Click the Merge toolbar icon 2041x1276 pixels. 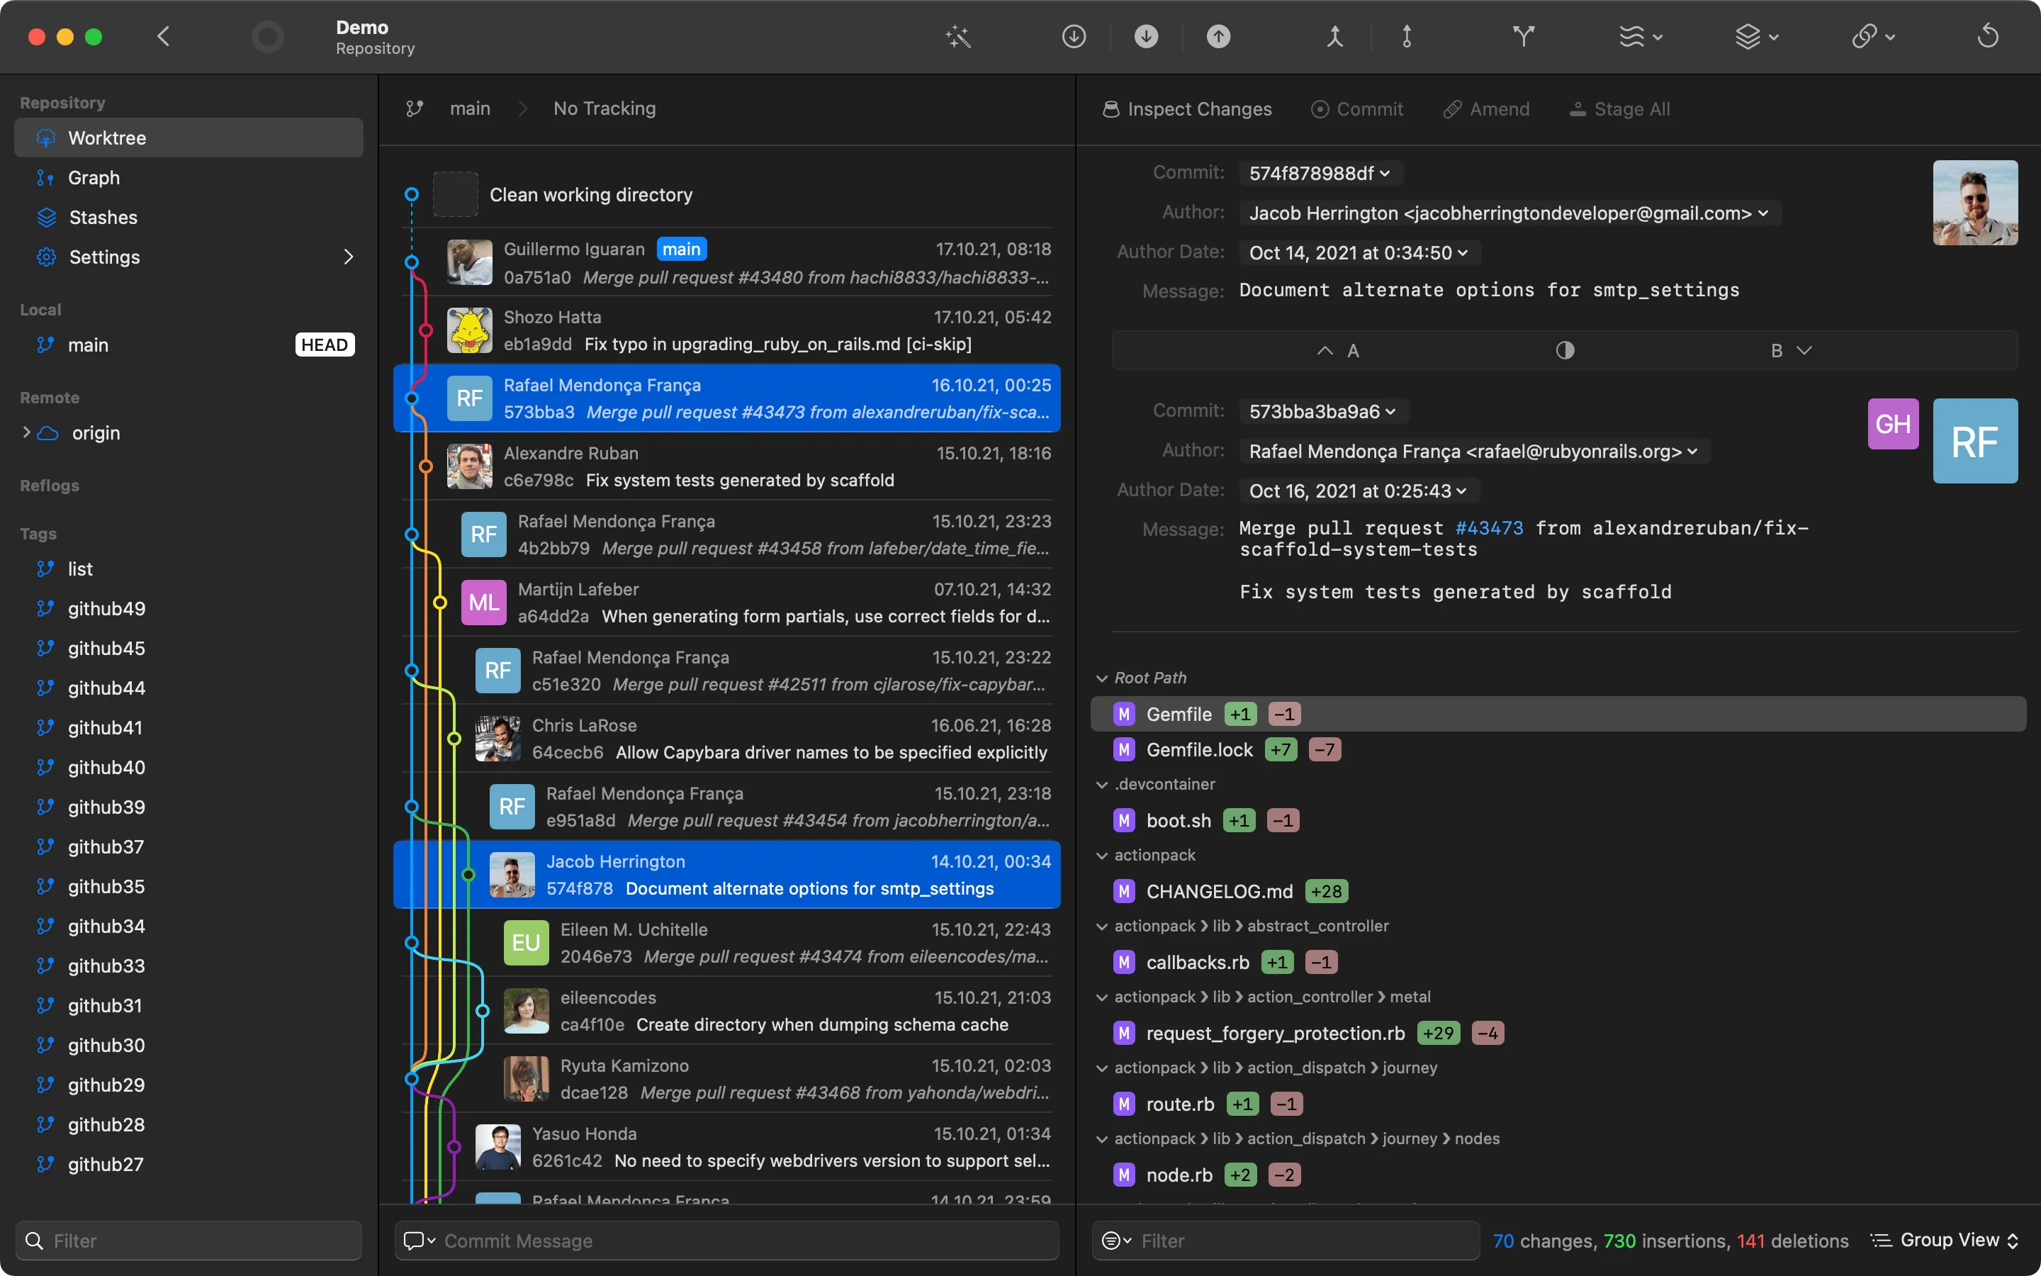coord(1334,36)
